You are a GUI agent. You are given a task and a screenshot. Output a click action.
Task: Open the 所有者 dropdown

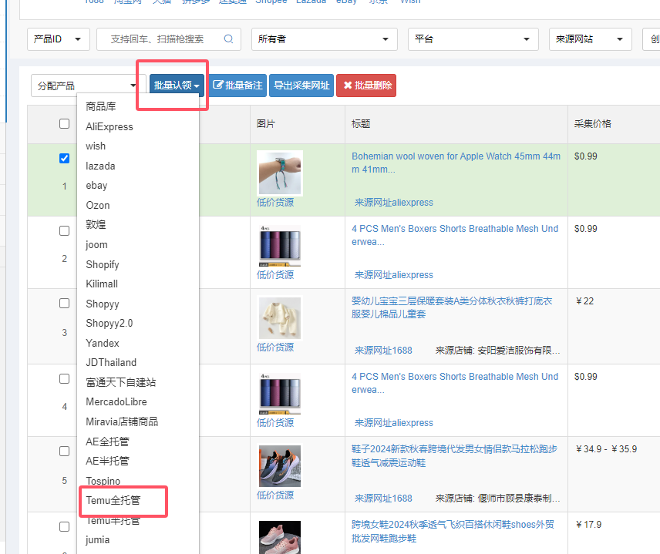coord(325,39)
